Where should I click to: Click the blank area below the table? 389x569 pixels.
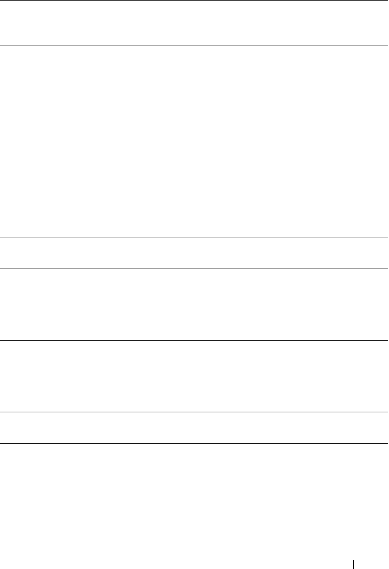point(194,498)
